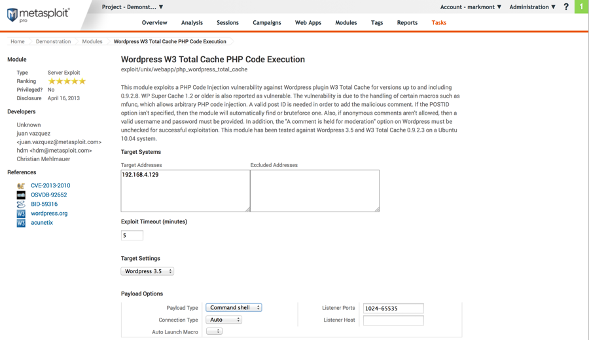
Task: Open the BID-59316 reference link
Action: click(44, 204)
